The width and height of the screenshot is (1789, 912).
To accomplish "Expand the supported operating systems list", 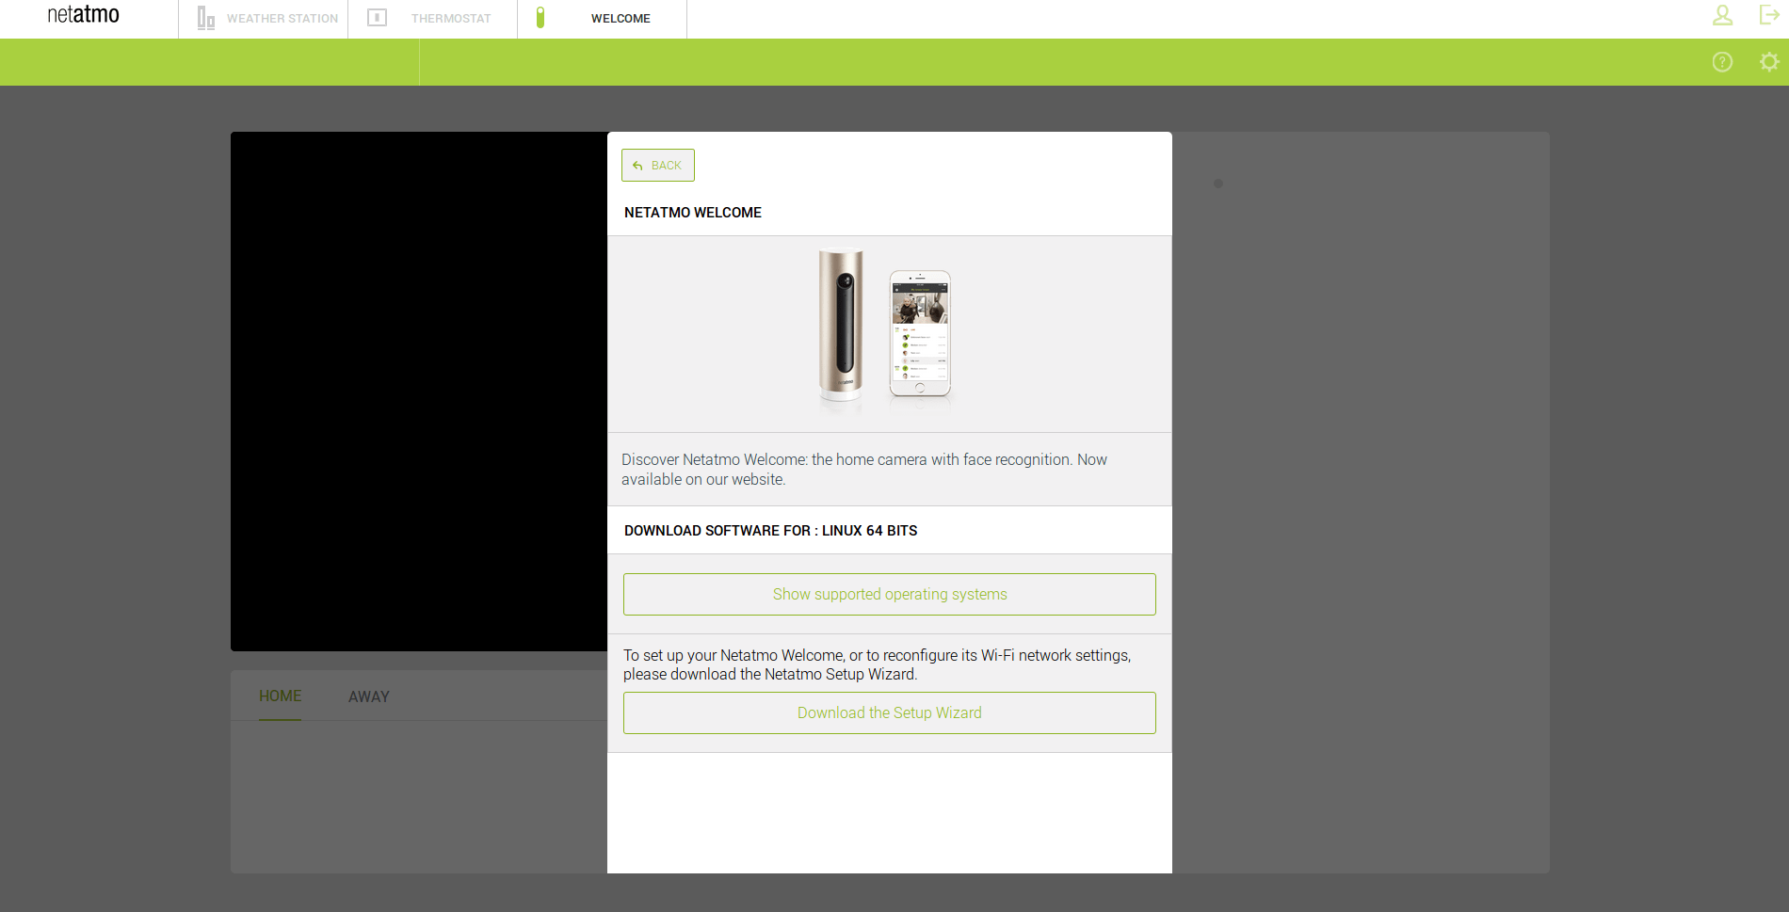I will (x=889, y=594).
